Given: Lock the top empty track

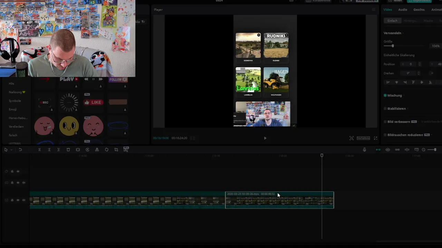Looking at the screenshot, I should (12, 172).
